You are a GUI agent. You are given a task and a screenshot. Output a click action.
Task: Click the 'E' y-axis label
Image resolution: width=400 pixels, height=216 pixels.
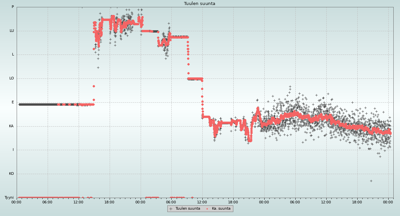(x=13, y=102)
